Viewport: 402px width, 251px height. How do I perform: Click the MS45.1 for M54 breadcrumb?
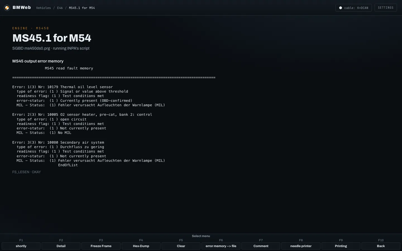coord(82,8)
